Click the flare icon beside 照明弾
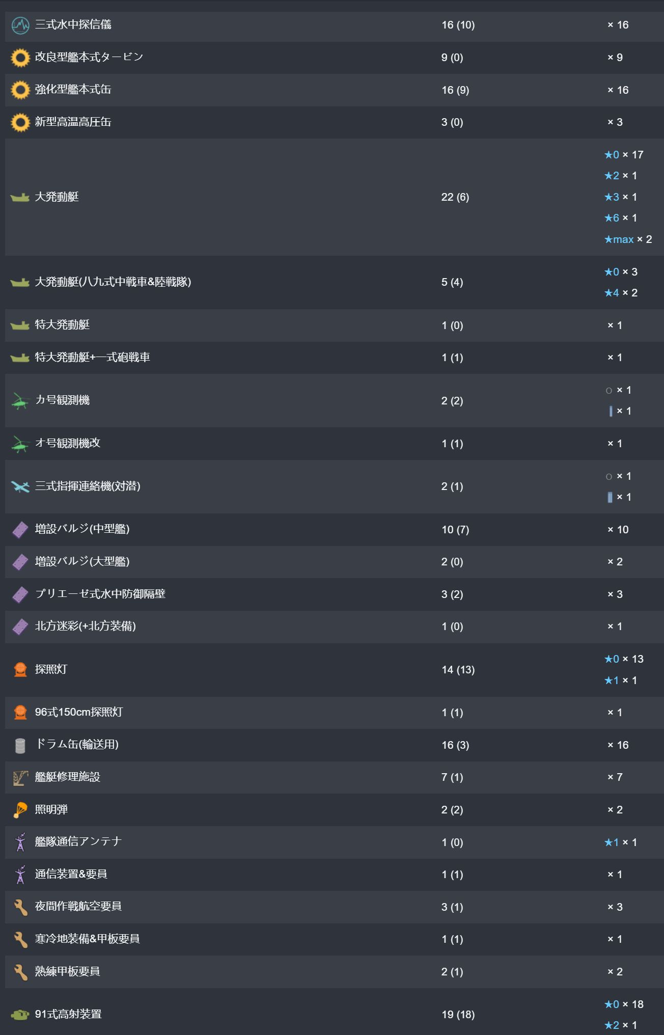This screenshot has width=664, height=1035. [x=20, y=810]
